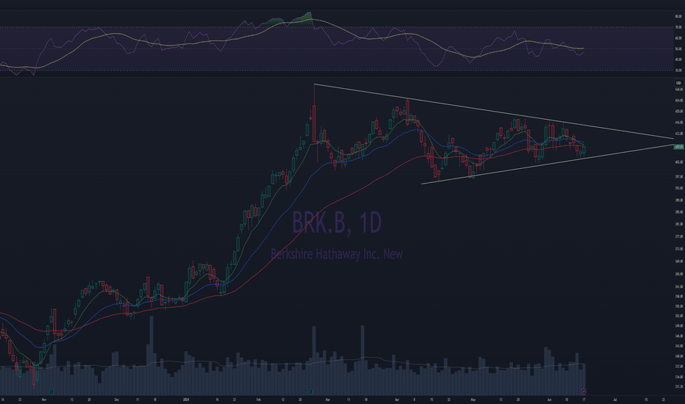Image resolution: width=685 pixels, height=404 pixels.
Task: Click the "412.00" price axis label
Action: coord(679,134)
